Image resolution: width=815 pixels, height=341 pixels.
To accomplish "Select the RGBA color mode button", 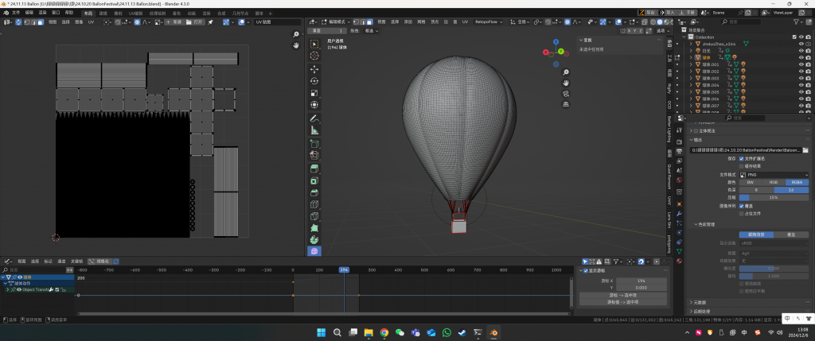I will coord(797,182).
